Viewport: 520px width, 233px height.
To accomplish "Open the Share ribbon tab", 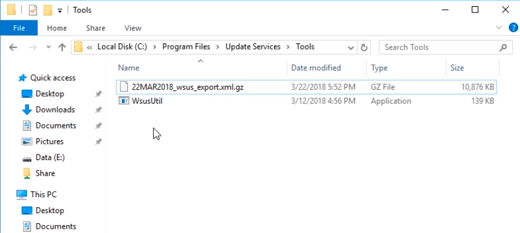I will [x=95, y=28].
